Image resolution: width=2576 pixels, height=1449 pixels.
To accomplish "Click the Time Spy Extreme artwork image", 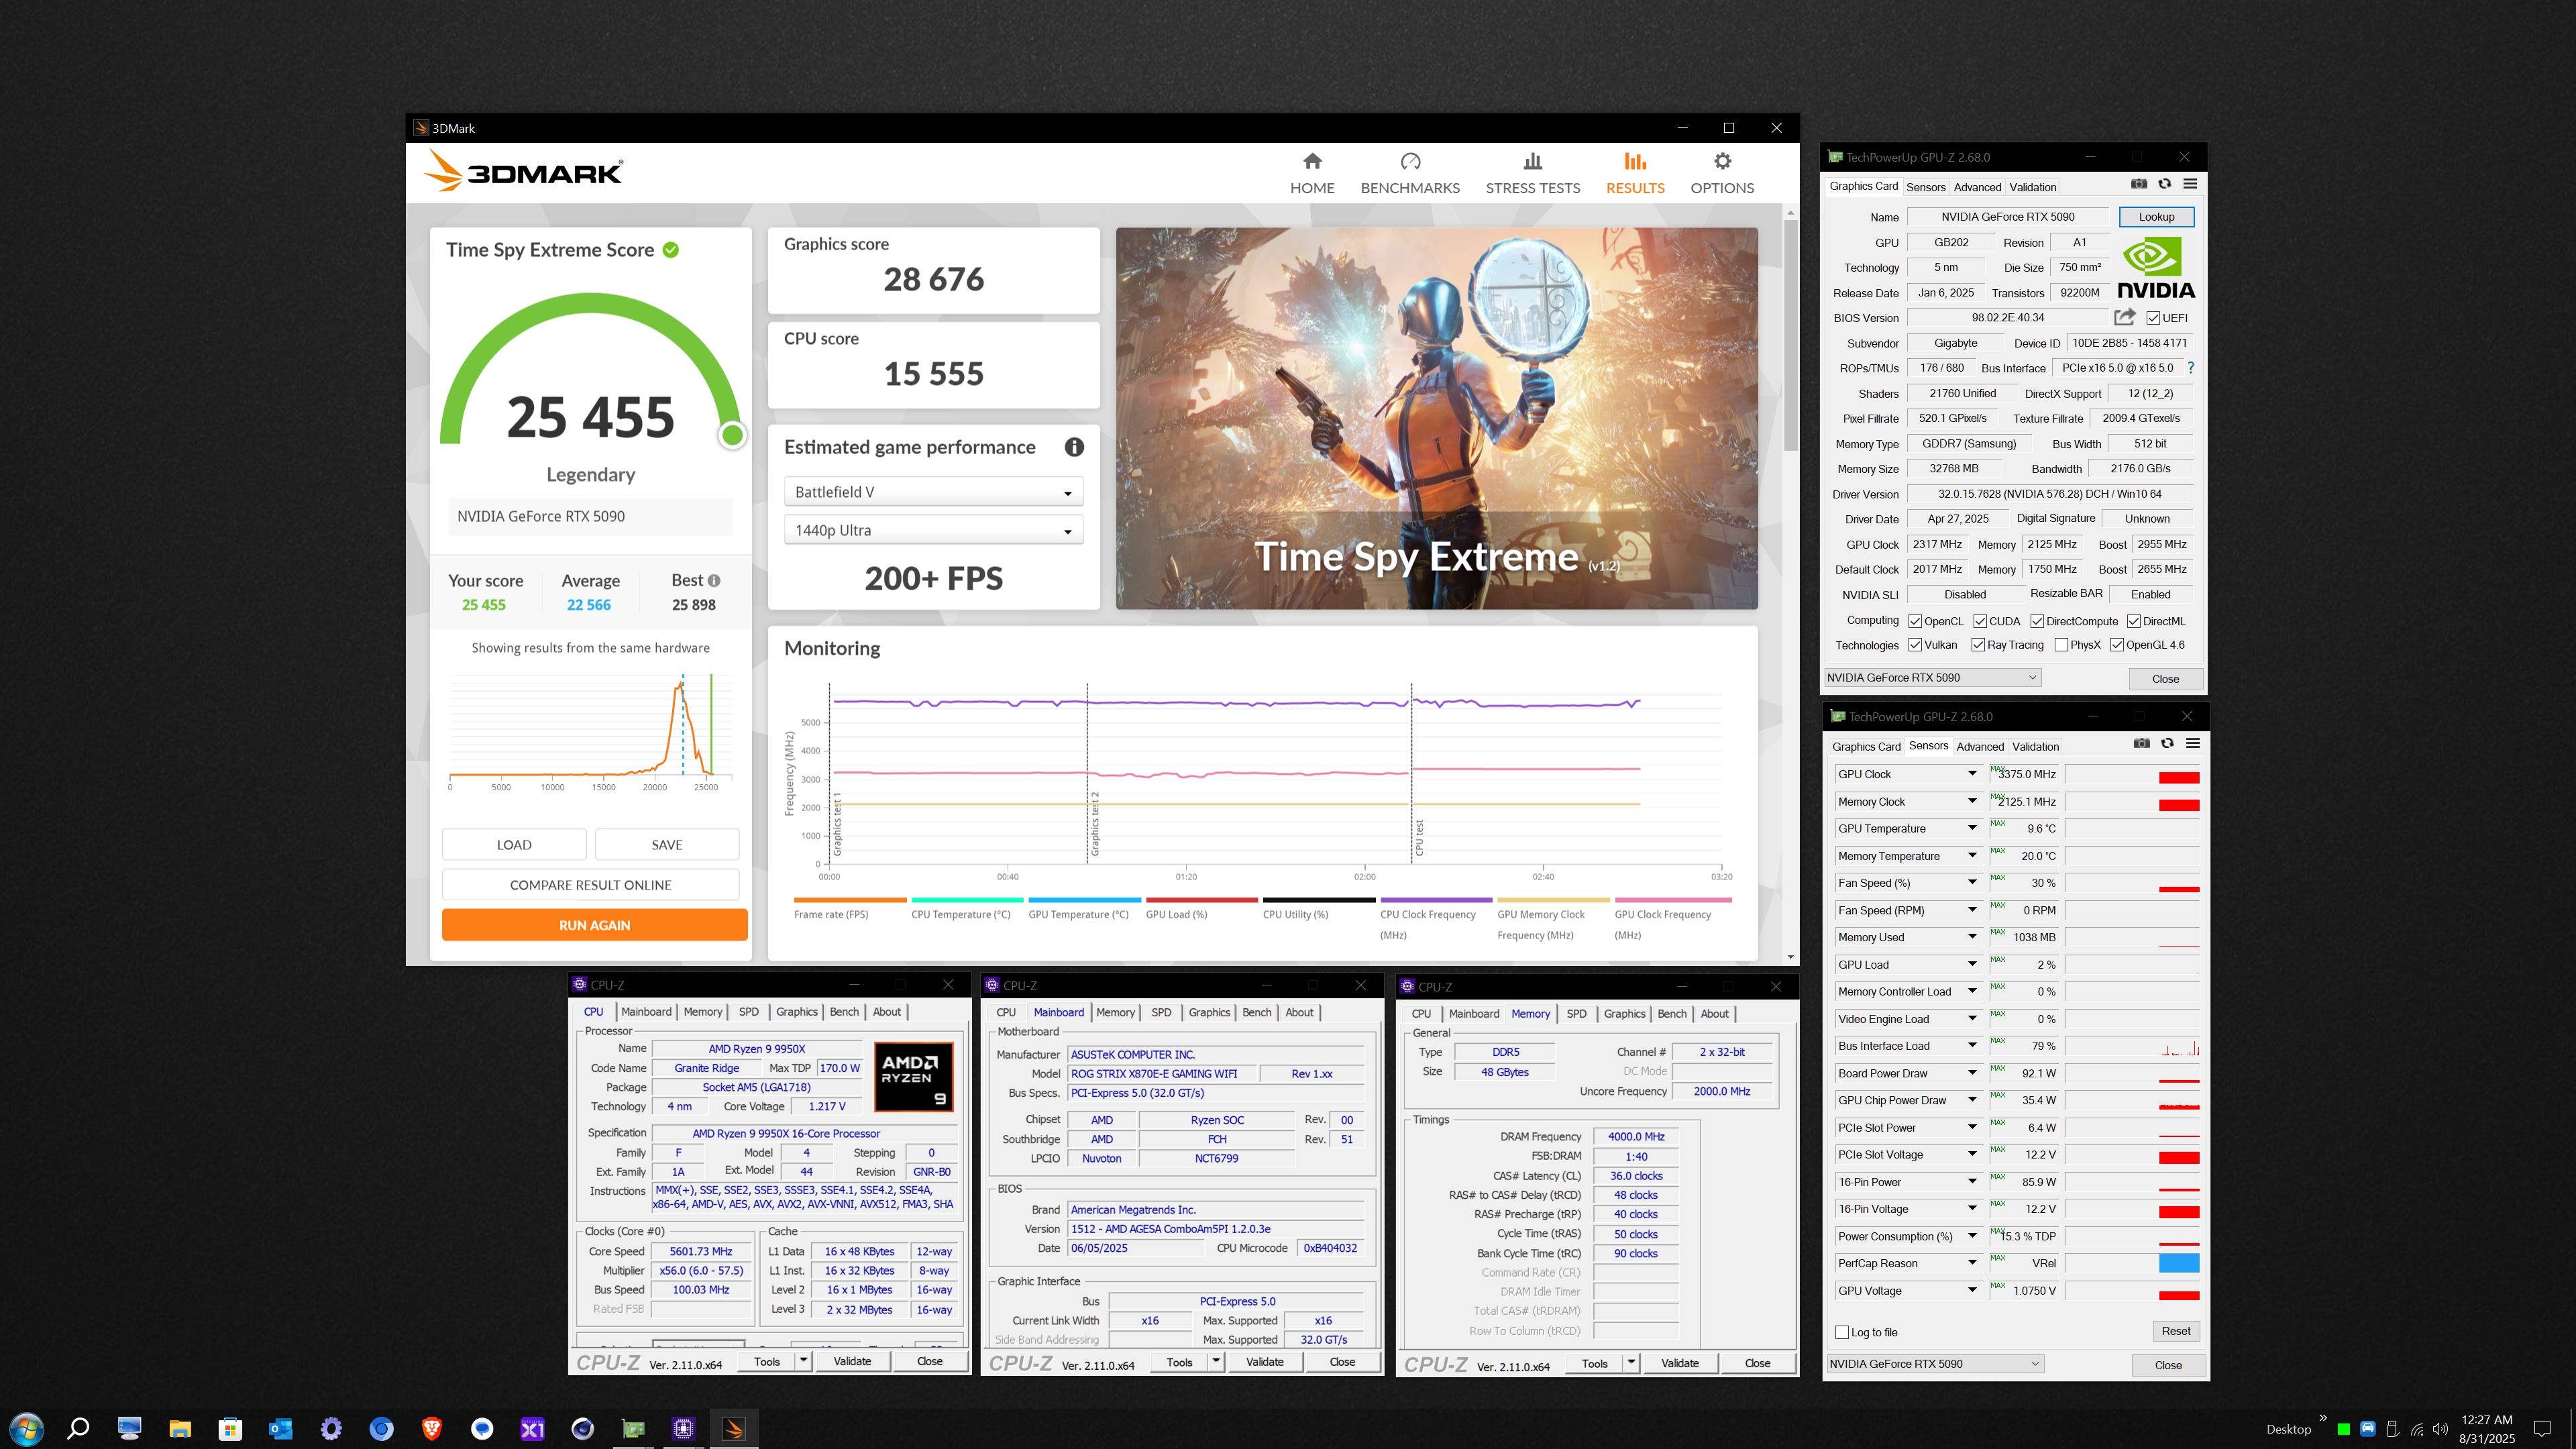I will 1436,418.
